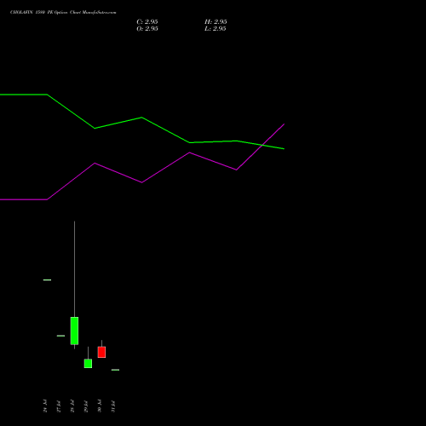Select the flat dash candle above 31 Jul
The width and height of the screenshot is (426, 426).
tap(115, 370)
